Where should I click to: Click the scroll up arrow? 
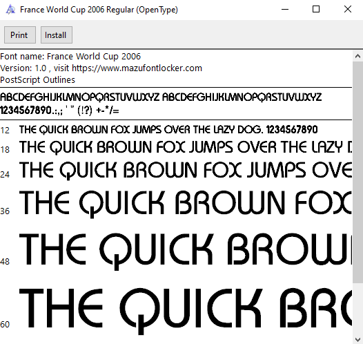click(x=357, y=56)
